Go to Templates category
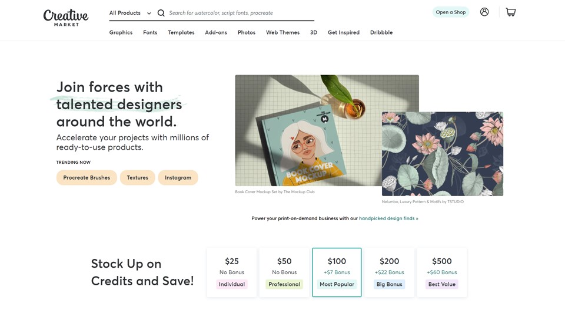 (x=181, y=32)
